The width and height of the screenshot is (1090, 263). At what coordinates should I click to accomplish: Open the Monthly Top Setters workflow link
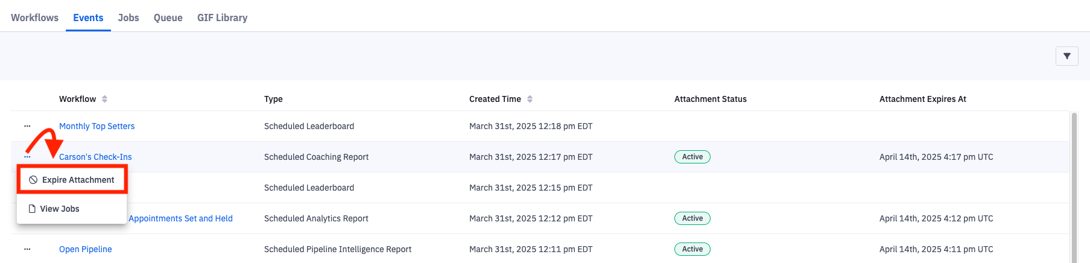[97, 126]
